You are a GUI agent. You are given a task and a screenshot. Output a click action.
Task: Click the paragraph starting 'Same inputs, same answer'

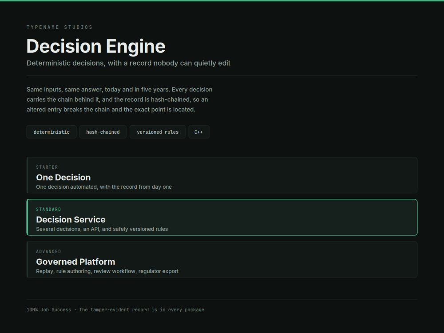(x=119, y=99)
